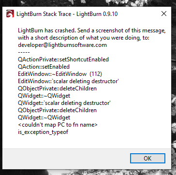Click the first QObjectPrivate::deleteChildren line

tap(57, 88)
